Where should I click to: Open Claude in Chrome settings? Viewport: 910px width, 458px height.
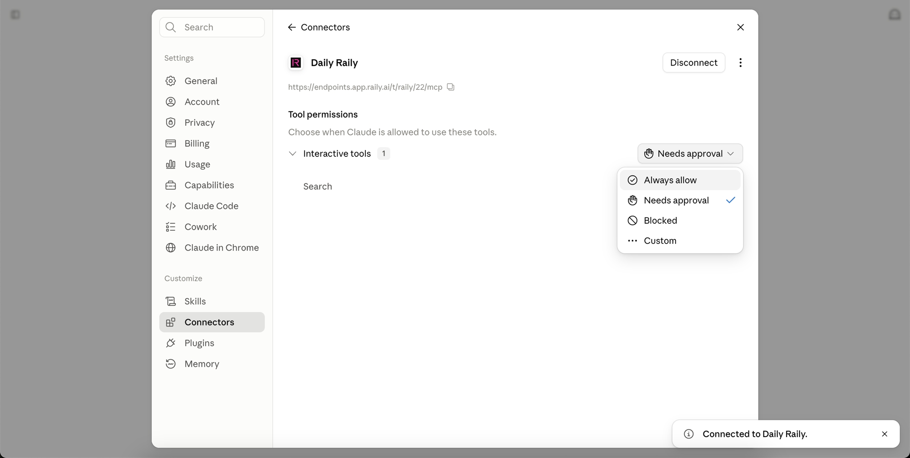(x=212, y=248)
